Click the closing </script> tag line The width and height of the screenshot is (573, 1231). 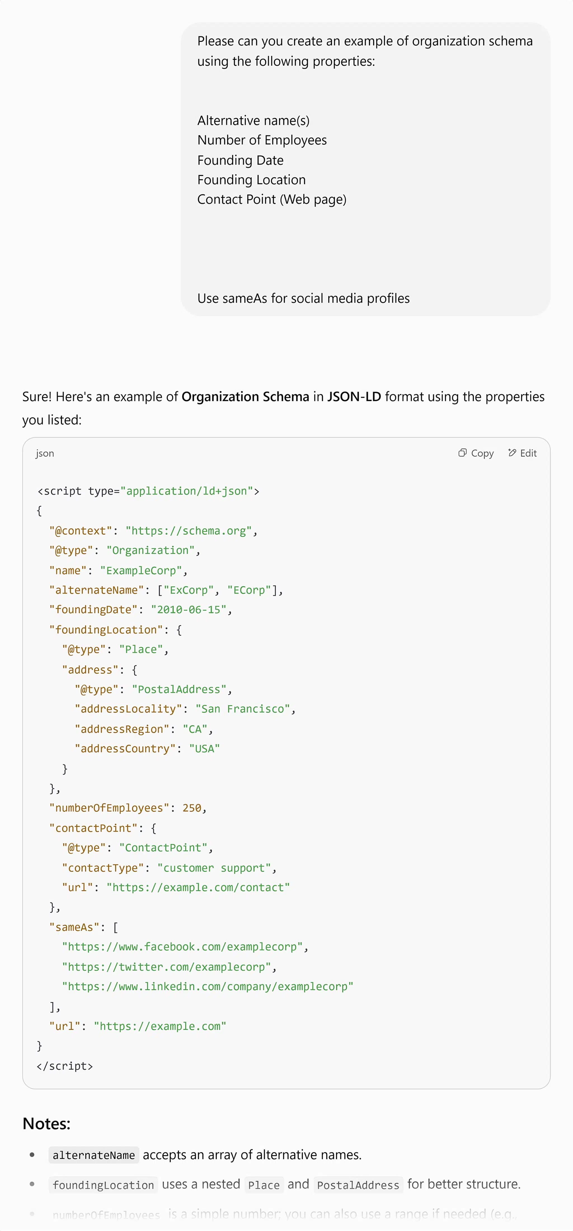(x=65, y=1066)
